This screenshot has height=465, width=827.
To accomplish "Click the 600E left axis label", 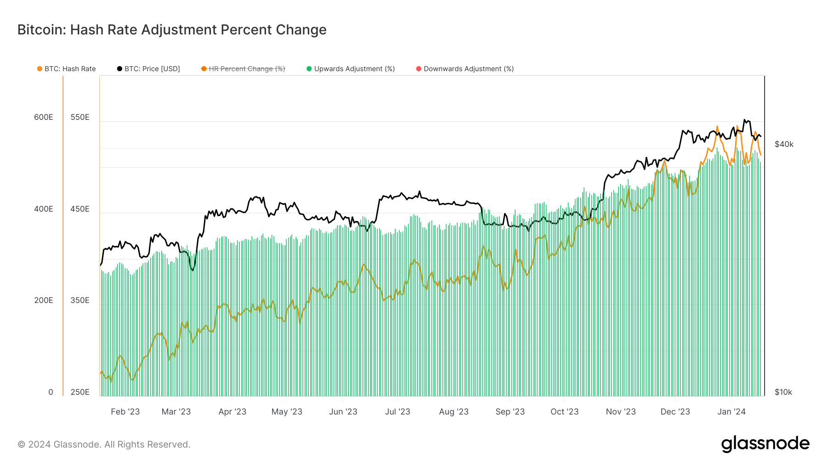I will [44, 118].
